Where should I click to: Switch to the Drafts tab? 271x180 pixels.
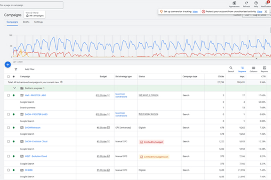coord(26,22)
